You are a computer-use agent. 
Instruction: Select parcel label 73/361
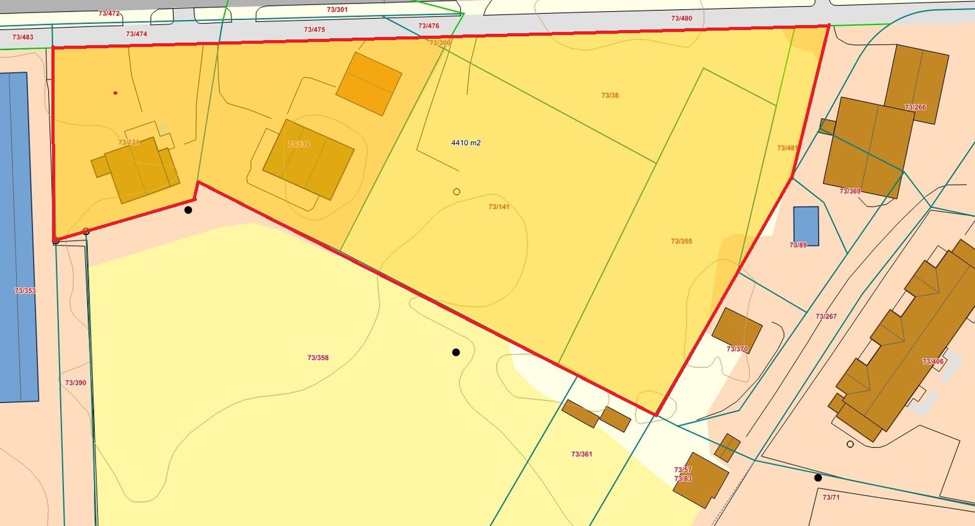(x=581, y=454)
